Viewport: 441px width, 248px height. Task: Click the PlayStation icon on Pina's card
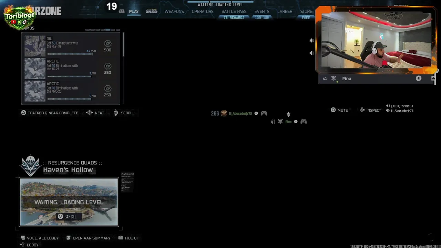(418, 79)
